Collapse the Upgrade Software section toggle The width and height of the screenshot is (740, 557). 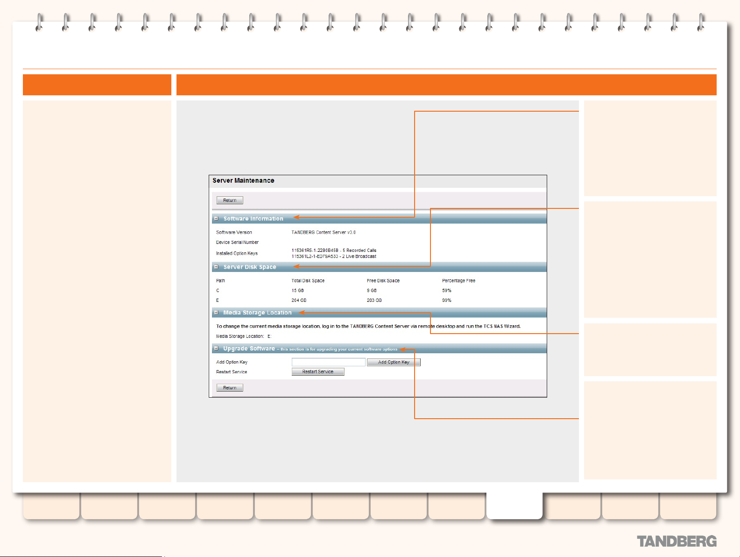(x=216, y=348)
